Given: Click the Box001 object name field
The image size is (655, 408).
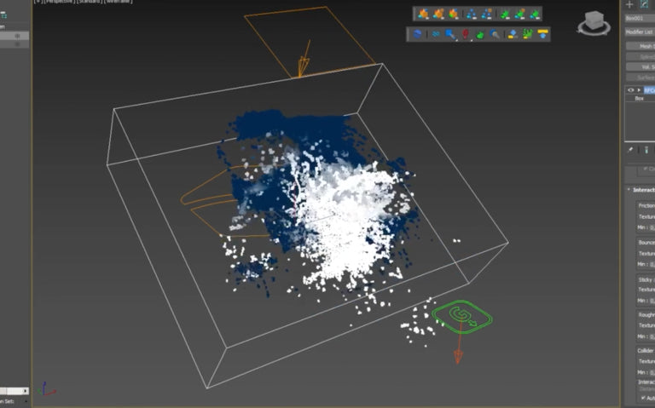Looking at the screenshot, I should [640, 19].
